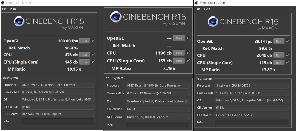Screen dimensions: 299x131
Task: Click the Intel Xeon CPU E5-2670 0 field
Action: (x=252, y=86)
